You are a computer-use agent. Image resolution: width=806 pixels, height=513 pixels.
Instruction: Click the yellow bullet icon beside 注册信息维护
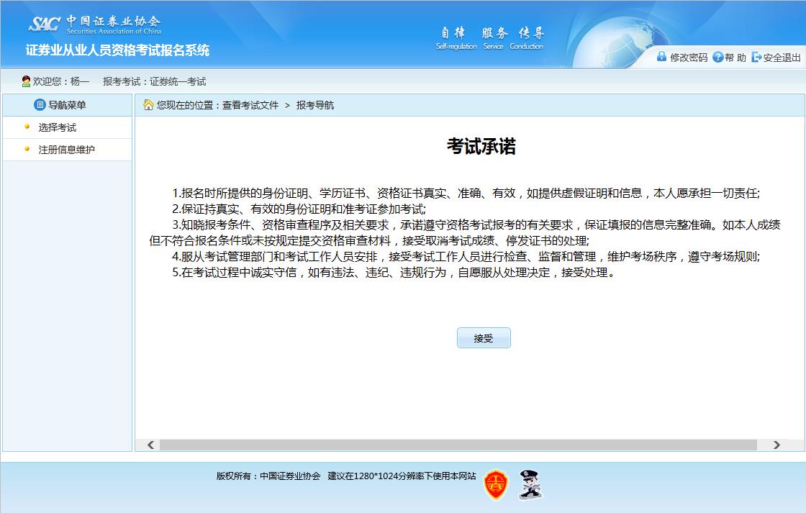pyautogui.click(x=27, y=150)
